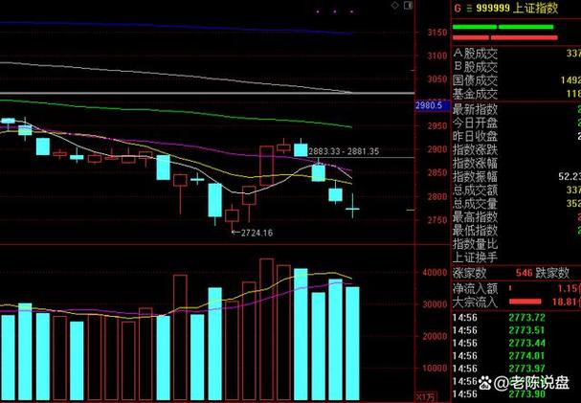Click the 2980.5 price marker on the axis
Screen dimensions: 581x403
[428, 105]
